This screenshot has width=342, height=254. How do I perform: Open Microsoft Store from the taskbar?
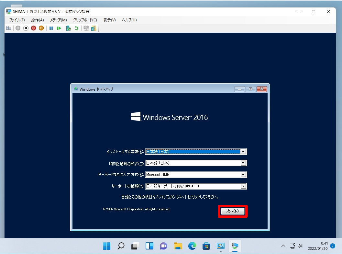tap(206, 246)
